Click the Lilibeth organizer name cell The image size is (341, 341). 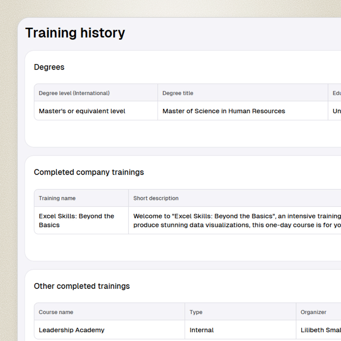click(x=320, y=330)
